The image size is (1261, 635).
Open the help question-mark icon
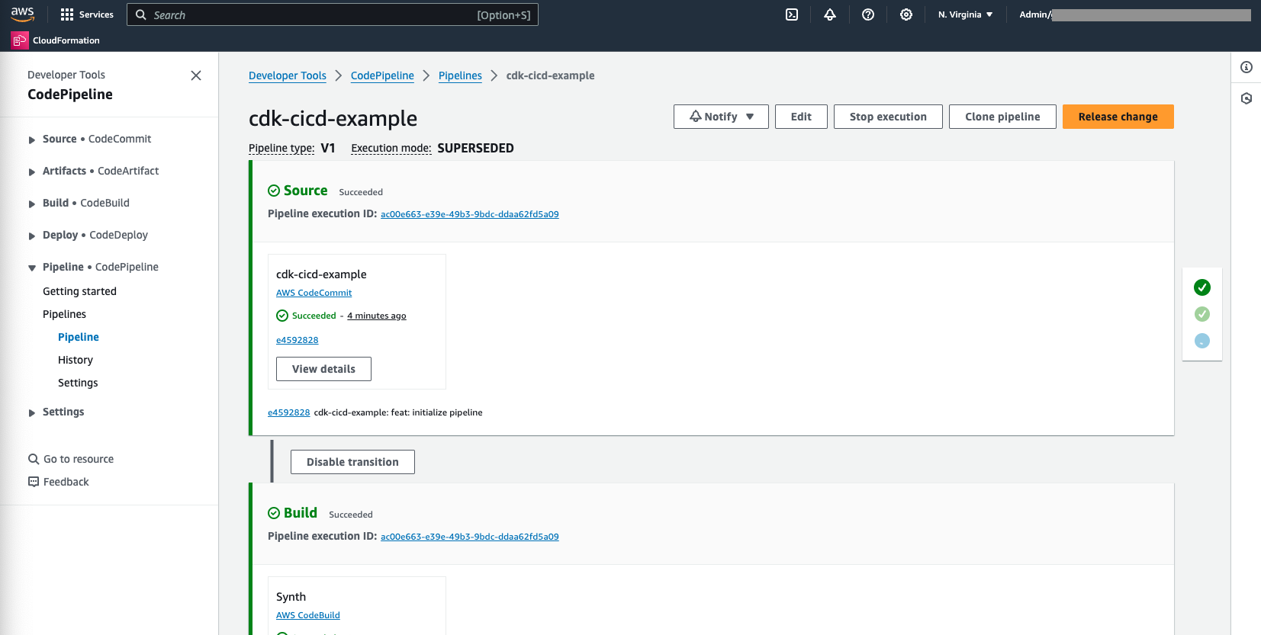(x=868, y=14)
